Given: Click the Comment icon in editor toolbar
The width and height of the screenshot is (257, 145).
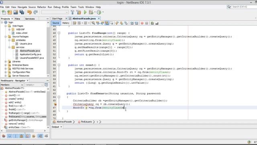Looking at the screenshot, I should tap(152, 23).
